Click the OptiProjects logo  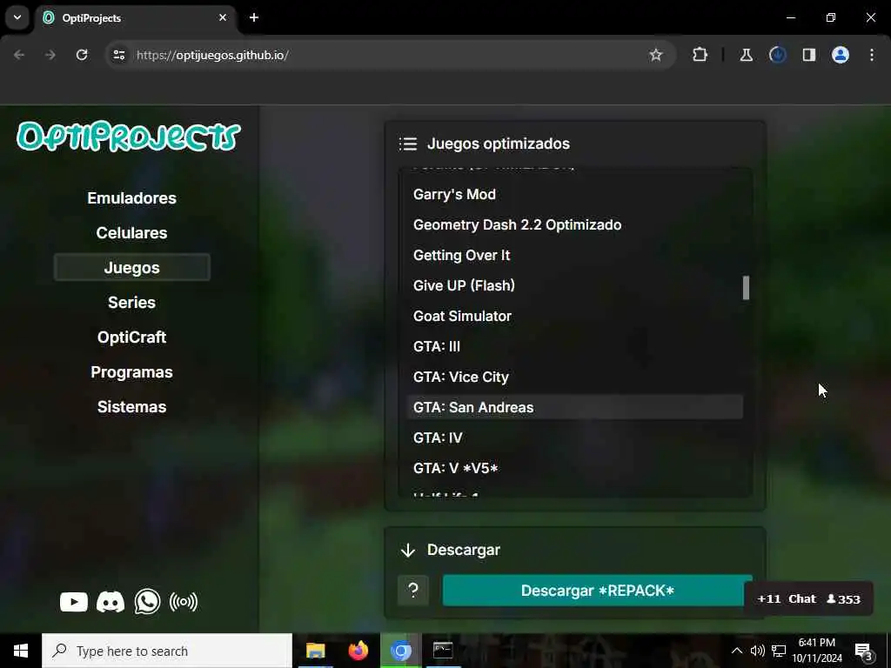(129, 137)
